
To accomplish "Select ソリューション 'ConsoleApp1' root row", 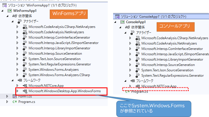I will 161,16.
